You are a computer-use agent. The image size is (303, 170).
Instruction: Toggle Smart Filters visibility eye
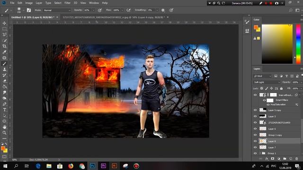click(264, 100)
